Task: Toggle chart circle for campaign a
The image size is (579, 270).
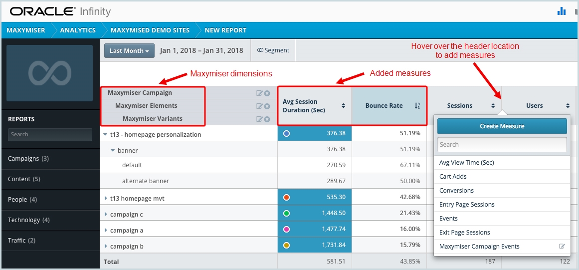Action: 286,229
